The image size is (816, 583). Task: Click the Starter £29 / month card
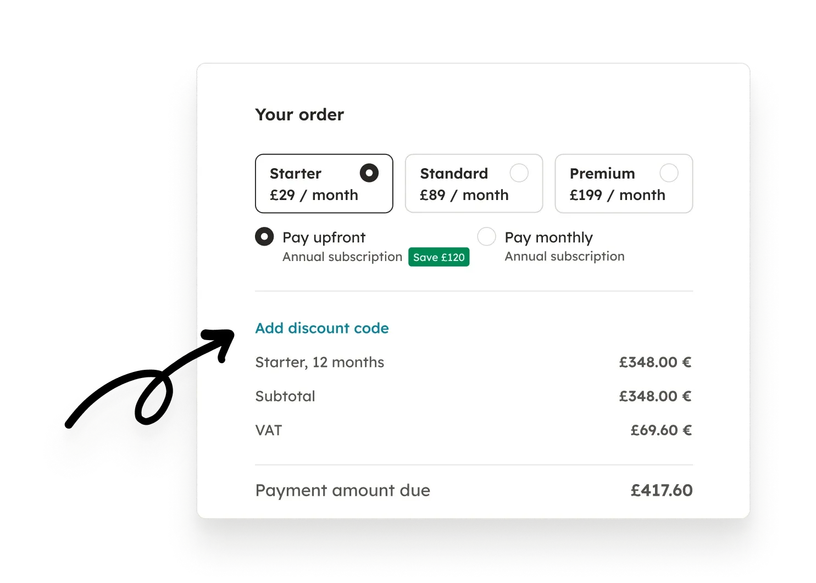324,184
